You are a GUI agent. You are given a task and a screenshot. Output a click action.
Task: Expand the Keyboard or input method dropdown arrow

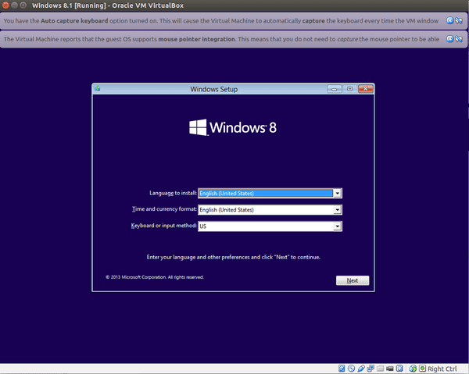(338, 226)
